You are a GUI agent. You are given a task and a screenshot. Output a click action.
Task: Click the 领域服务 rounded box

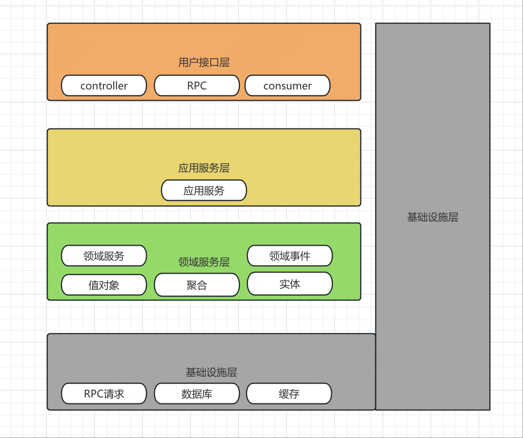coord(104,256)
